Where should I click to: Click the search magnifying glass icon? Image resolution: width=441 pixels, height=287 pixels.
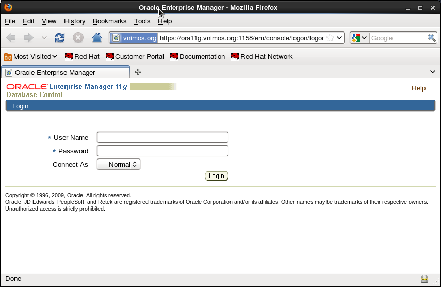pos(431,38)
